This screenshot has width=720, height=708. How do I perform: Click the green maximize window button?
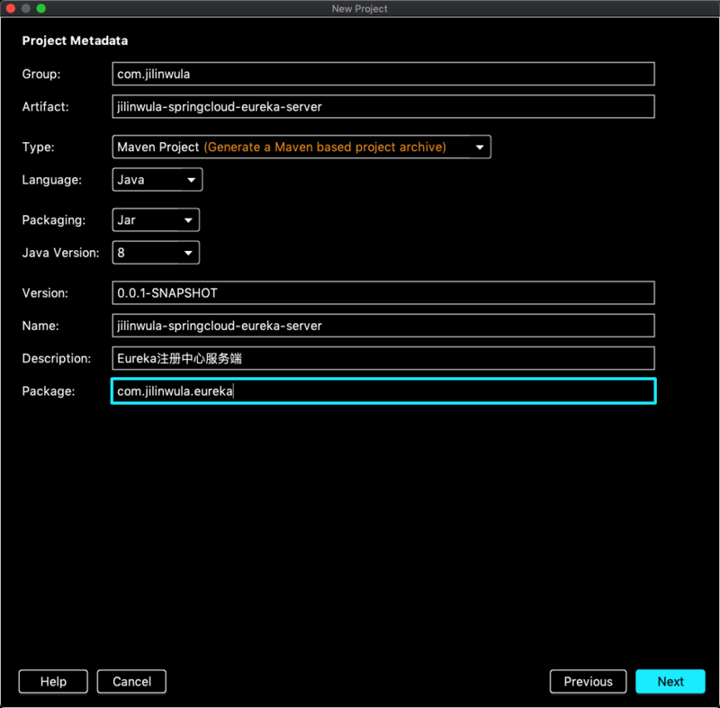[x=40, y=8]
